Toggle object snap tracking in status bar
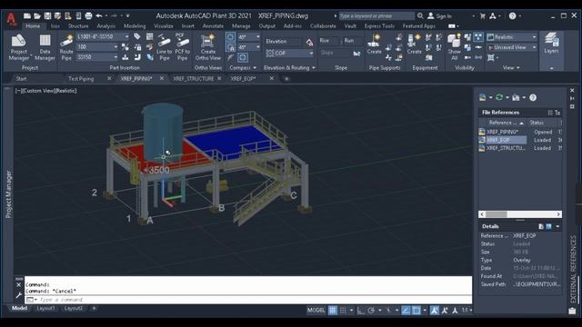Image resolution: width=582 pixels, height=327 pixels. tap(406, 311)
